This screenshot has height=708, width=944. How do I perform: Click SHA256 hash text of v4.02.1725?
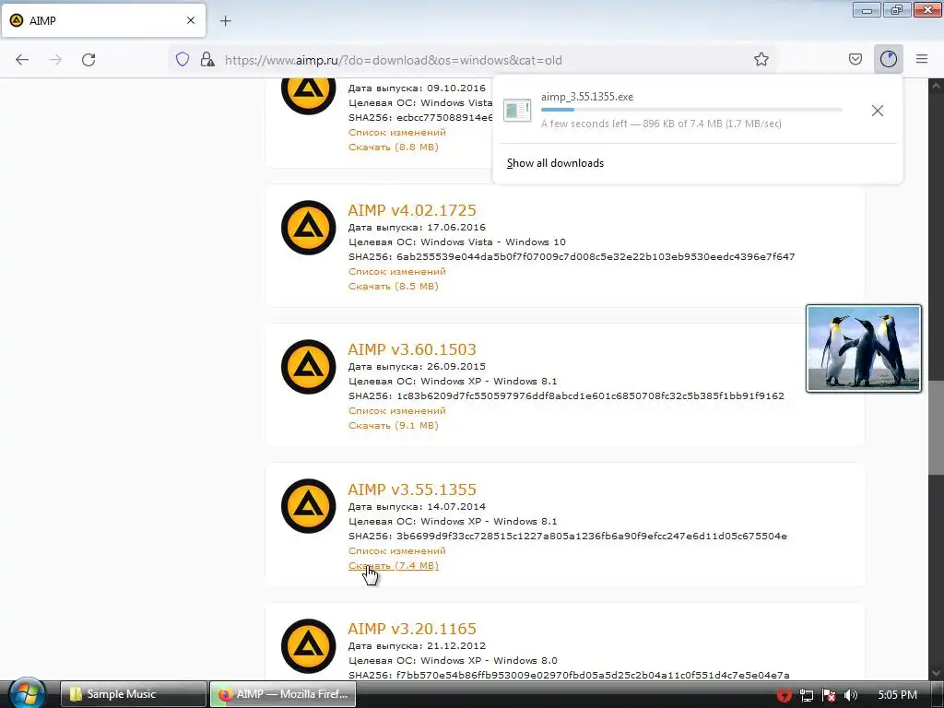point(596,256)
